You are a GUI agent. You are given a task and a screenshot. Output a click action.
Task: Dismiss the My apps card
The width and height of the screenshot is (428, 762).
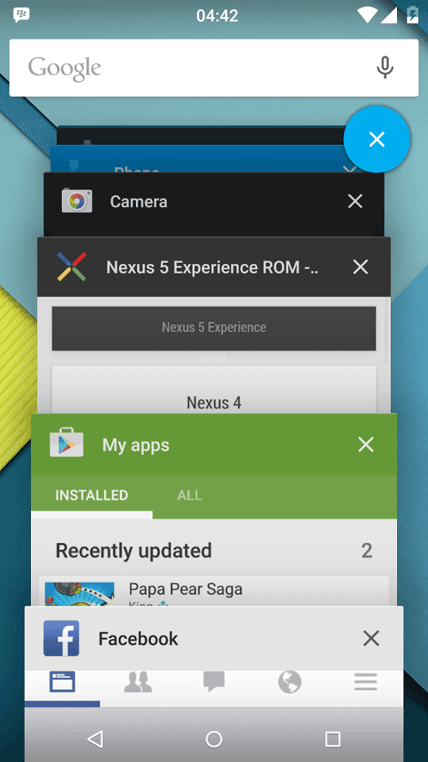pos(365,444)
